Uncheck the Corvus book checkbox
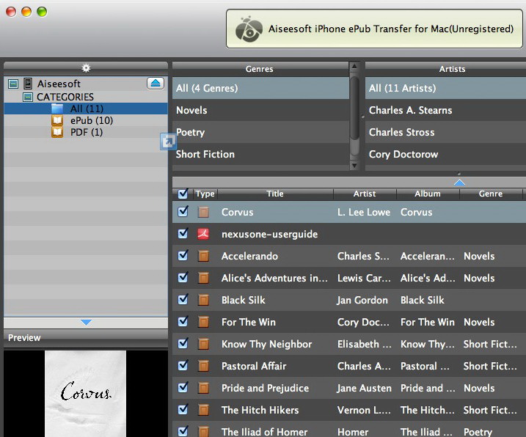 (x=183, y=211)
